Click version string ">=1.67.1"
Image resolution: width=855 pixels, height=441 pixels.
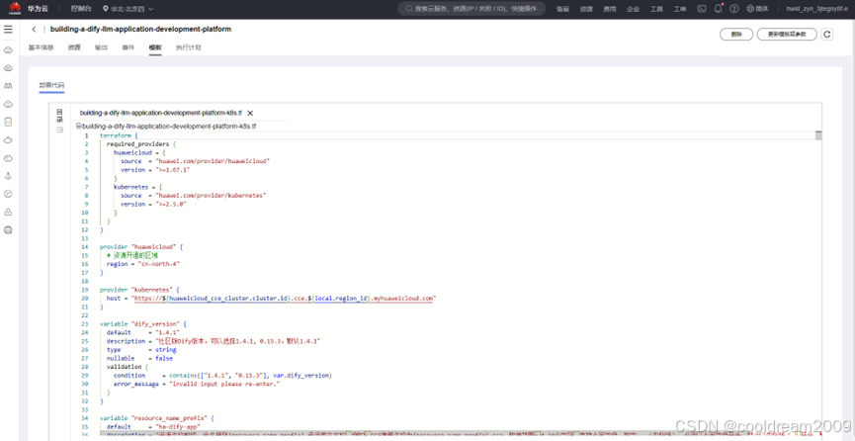[x=172, y=170]
